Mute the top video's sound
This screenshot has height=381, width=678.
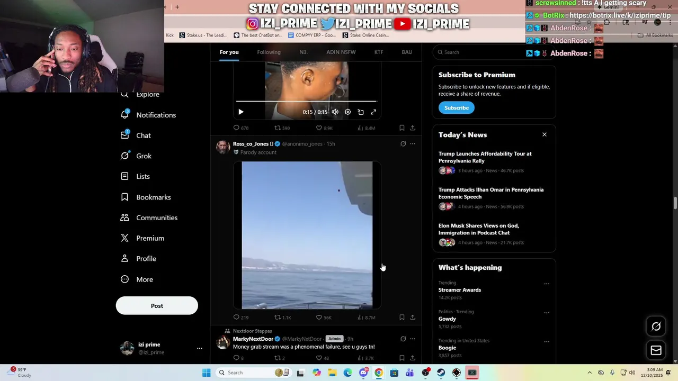(x=335, y=112)
